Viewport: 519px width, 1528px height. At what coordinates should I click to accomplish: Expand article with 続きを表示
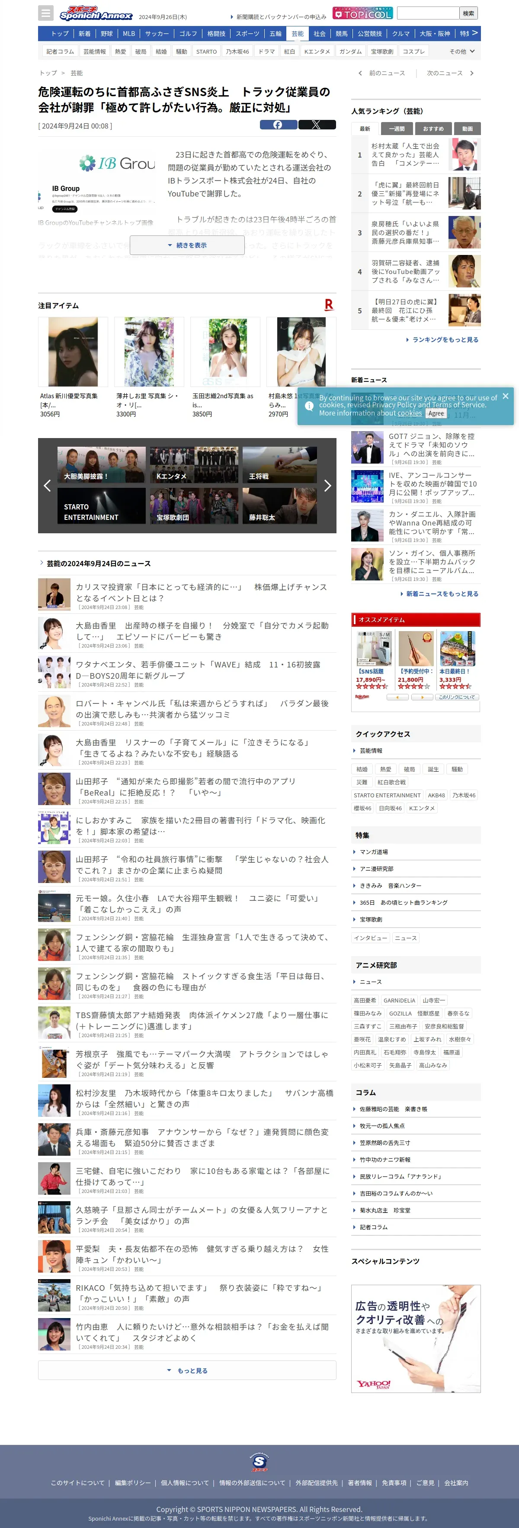187,245
